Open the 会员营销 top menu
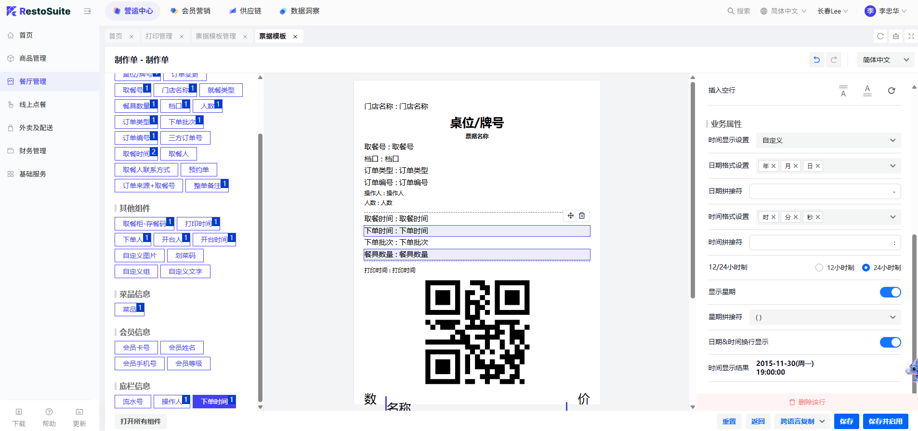918x431 pixels. click(191, 11)
